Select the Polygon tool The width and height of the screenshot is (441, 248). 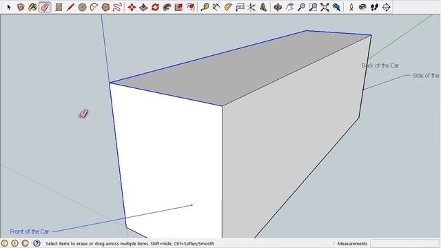(x=105, y=8)
